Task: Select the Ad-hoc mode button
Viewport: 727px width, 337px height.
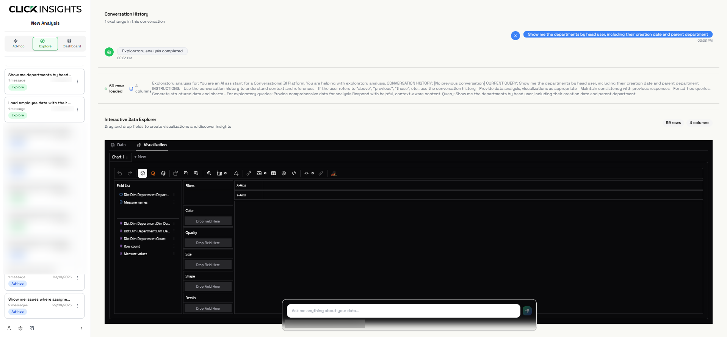Action: (x=18, y=44)
